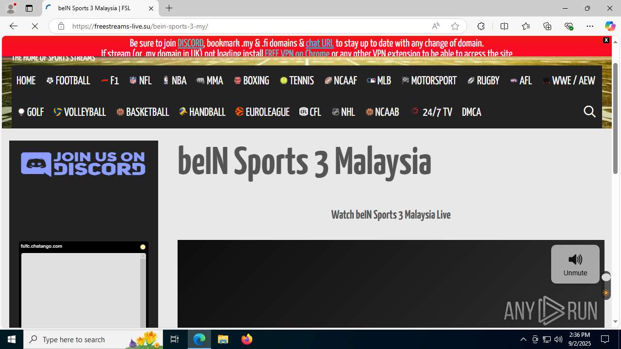The image size is (621, 349).
Task: Open Edge Settings and more menu
Action: [590, 26]
